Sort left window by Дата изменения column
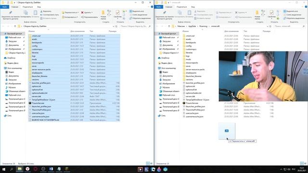Image resolution: width=308 pixels, height=173 pixels. coord(77,31)
